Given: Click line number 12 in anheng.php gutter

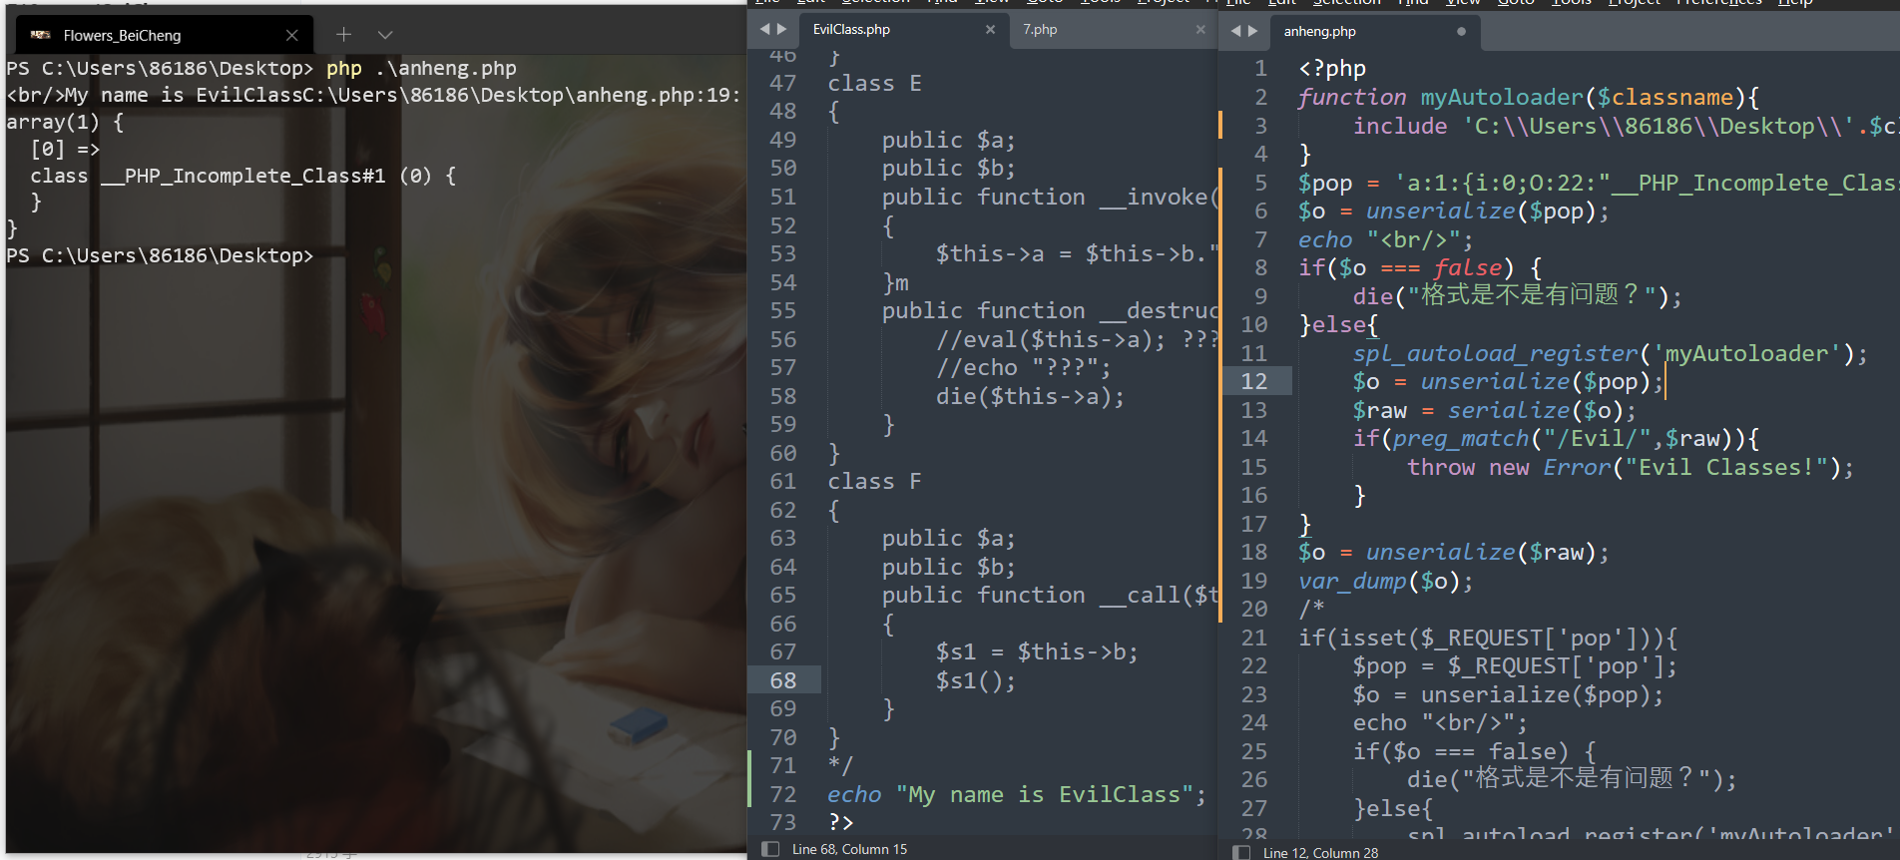Looking at the screenshot, I should point(1254,381).
